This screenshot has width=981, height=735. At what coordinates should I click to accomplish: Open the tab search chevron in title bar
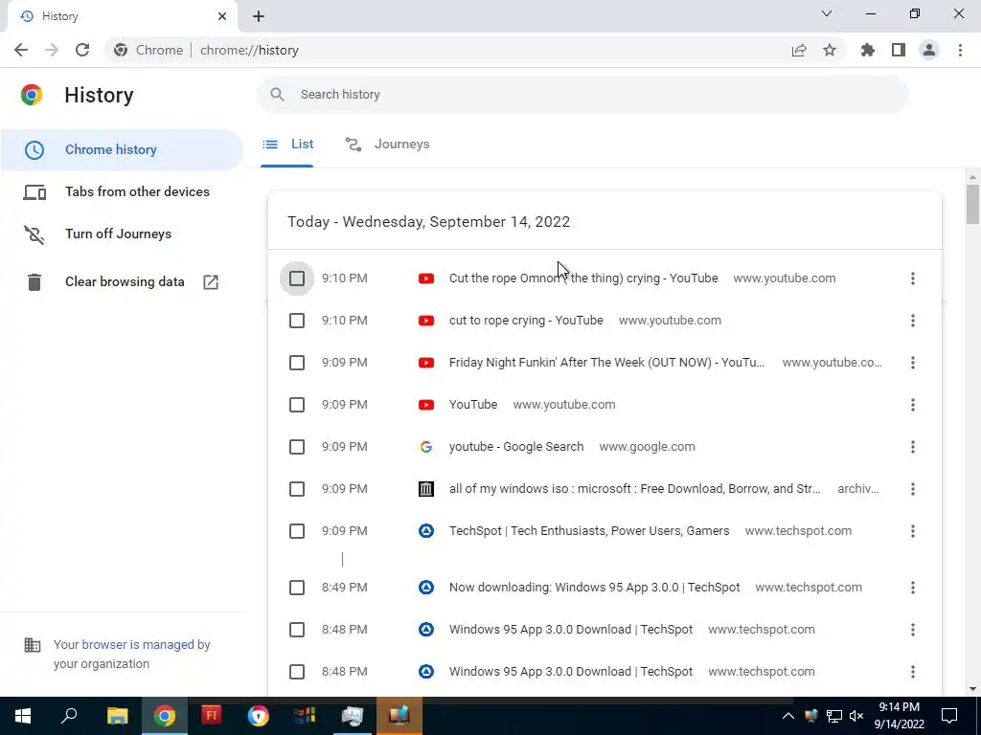(827, 13)
